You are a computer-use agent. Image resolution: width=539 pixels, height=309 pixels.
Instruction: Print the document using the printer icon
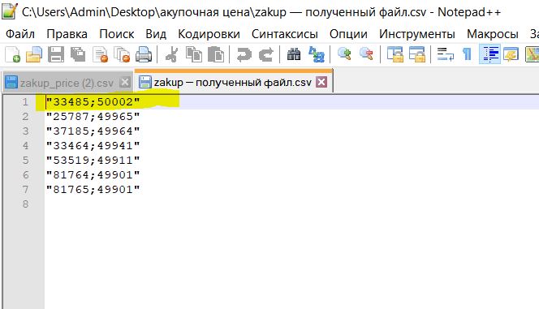click(144, 54)
